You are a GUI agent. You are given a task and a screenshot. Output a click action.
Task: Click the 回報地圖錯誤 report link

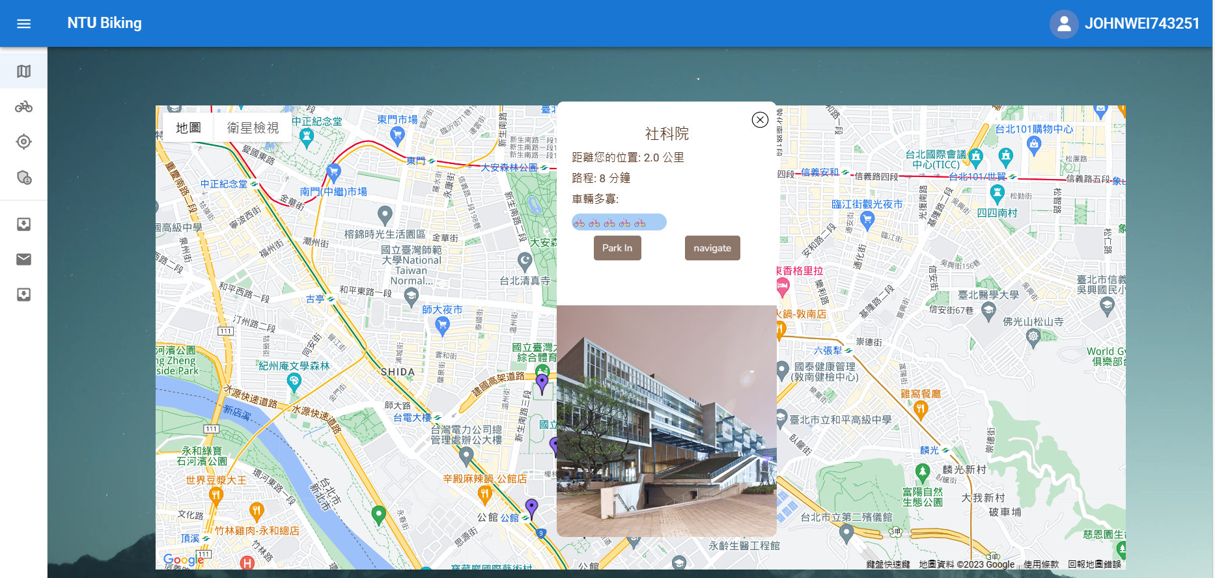(1094, 564)
